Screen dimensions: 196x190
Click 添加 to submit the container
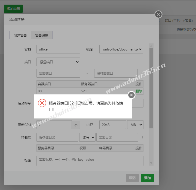point(148,178)
